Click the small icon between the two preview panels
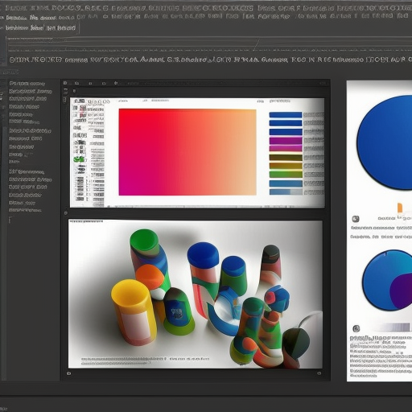This screenshot has height=412, width=412. click(x=66, y=213)
